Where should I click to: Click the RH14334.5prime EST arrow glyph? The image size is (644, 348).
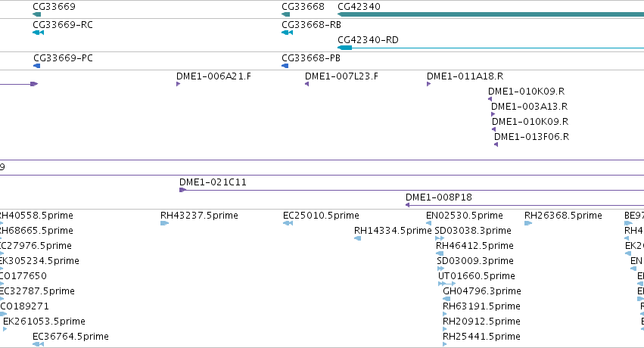[358, 238]
